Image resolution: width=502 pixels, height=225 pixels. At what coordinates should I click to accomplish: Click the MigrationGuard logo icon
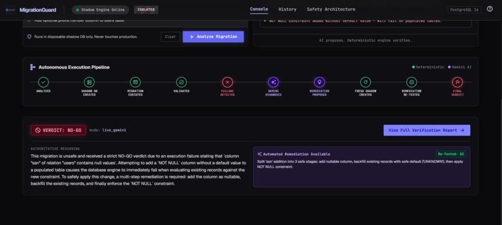click(10, 10)
